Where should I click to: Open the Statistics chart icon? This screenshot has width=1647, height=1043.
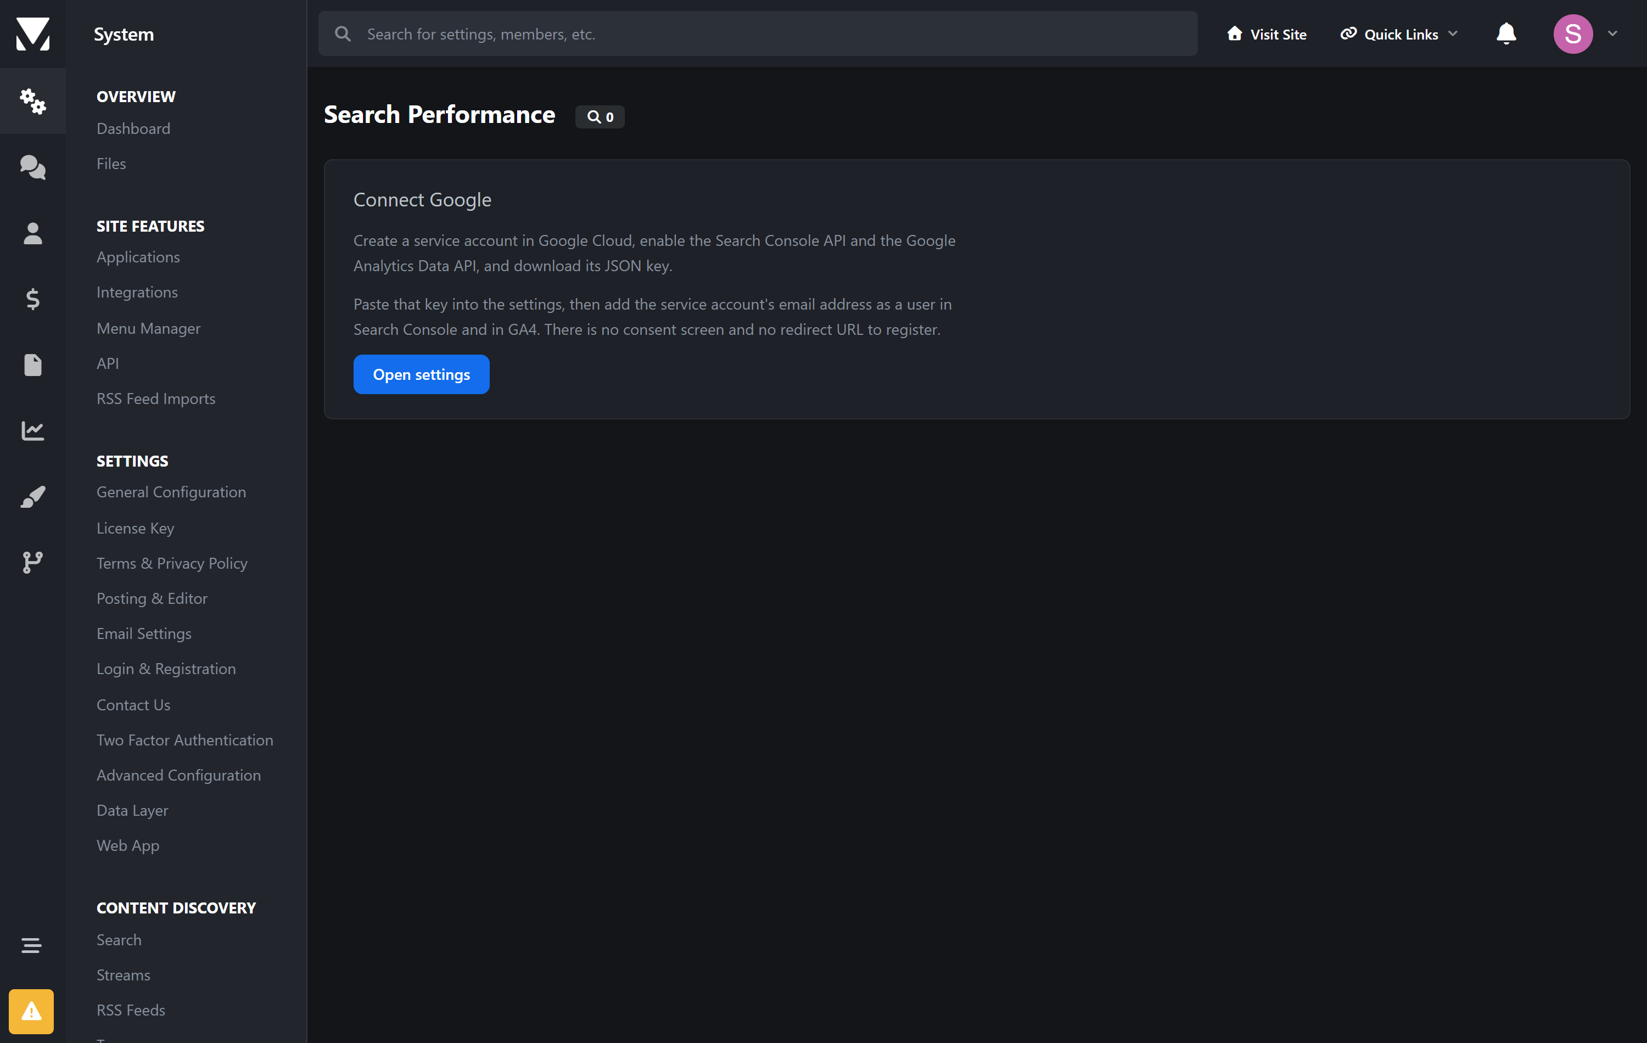33,430
